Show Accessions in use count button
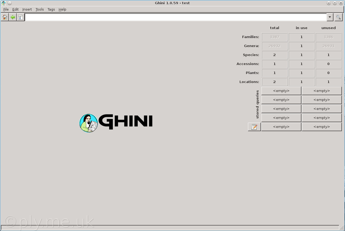The height and width of the screenshot is (231, 345). coord(301,64)
